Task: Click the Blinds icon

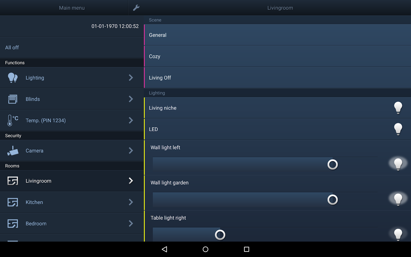Action: tap(13, 99)
